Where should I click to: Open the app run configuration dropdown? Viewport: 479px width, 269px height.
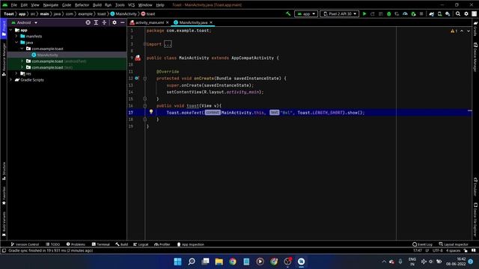(306, 13)
